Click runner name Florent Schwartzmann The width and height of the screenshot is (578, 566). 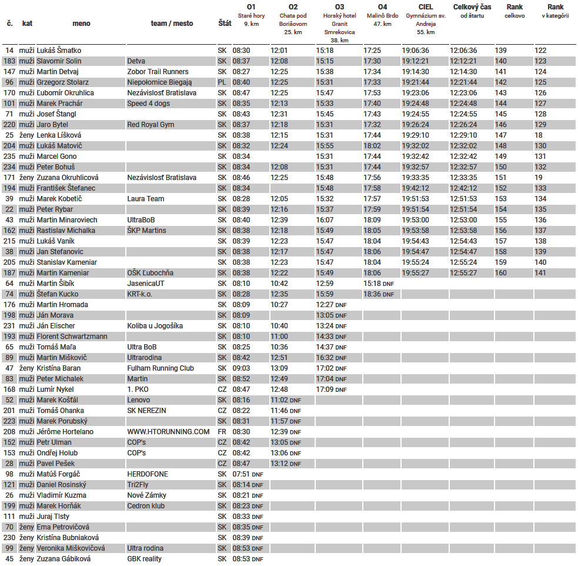click(72, 337)
